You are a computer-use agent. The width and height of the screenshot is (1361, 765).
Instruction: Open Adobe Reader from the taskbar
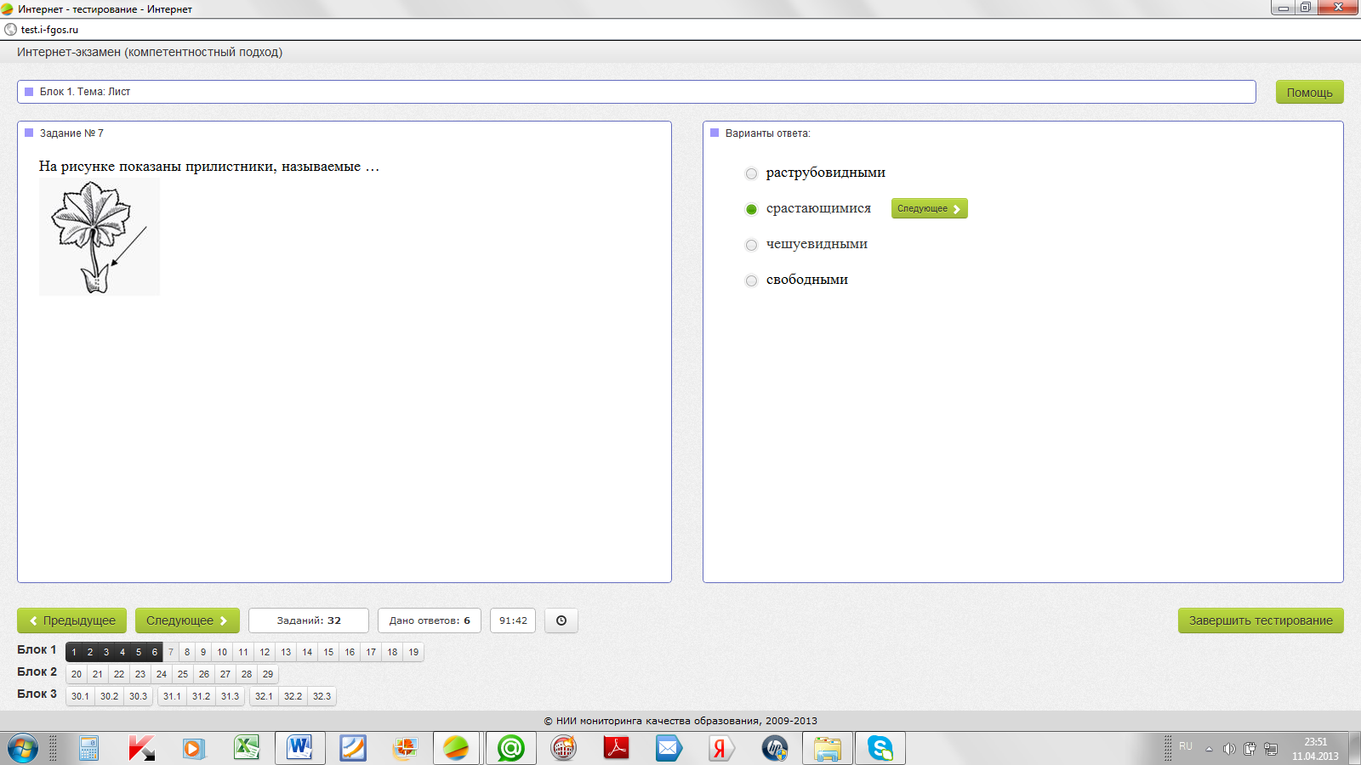[x=616, y=748]
